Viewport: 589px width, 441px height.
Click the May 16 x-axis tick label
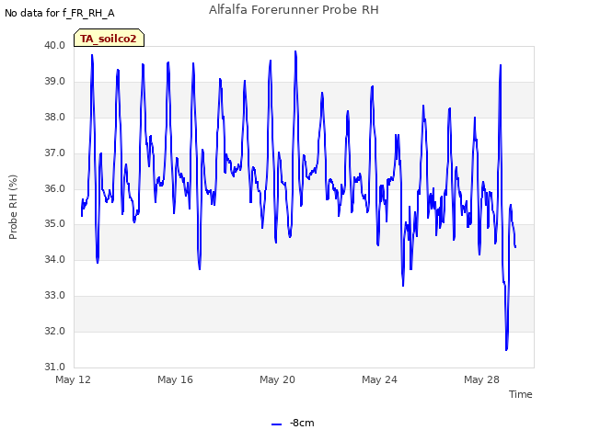pyautogui.click(x=175, y=379)
